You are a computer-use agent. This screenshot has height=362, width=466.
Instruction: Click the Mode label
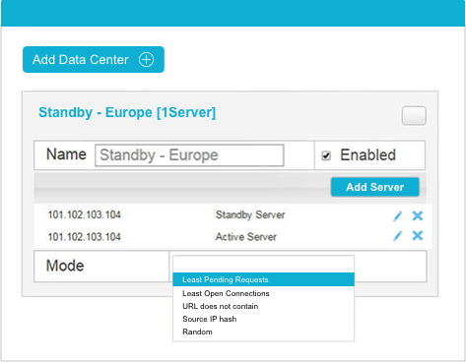point(65,266)
